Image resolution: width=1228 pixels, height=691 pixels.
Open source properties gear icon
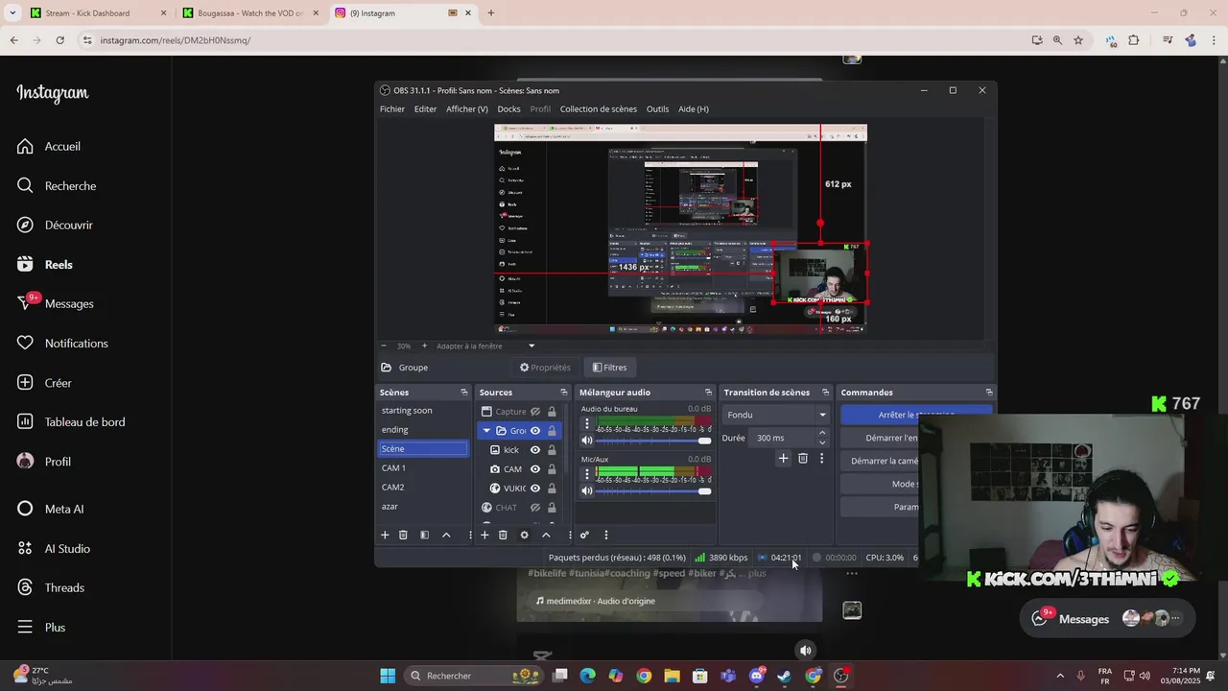point(524,535)
